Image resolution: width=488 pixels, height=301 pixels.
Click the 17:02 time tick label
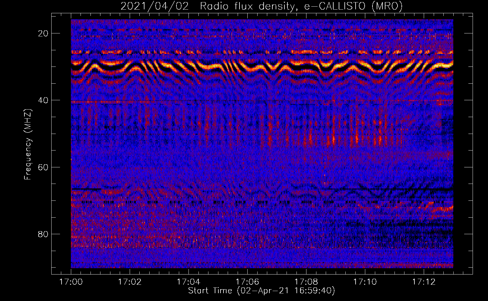[x=130, y=282]
